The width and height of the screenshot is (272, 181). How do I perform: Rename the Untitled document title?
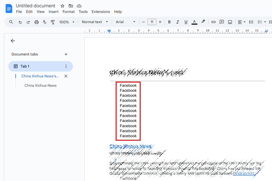36,6
